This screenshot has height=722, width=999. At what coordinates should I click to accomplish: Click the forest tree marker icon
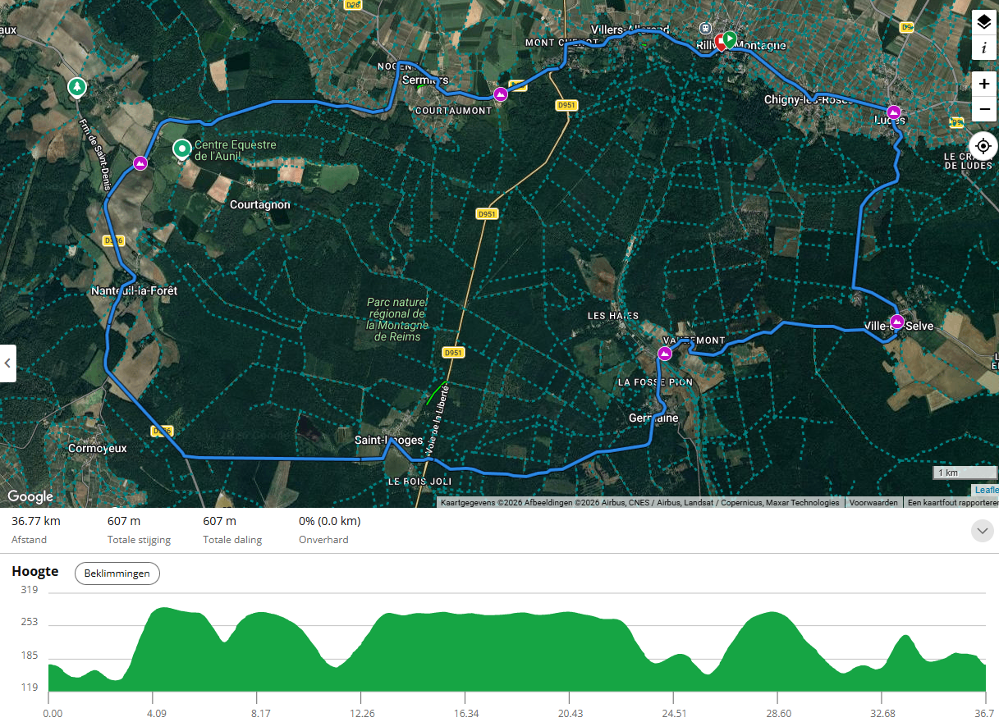click(x=76, y=86)
